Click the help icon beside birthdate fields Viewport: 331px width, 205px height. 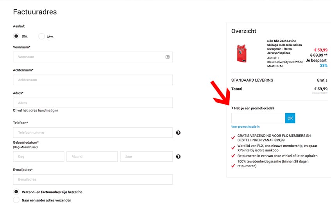point(178,157)
